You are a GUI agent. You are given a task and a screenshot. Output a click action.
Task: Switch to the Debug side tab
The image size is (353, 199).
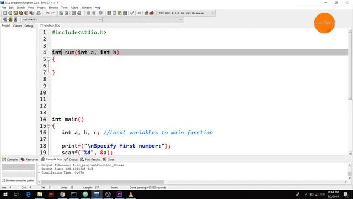point(29,26)
